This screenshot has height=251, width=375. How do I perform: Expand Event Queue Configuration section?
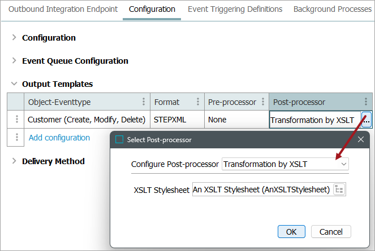point(14,61)
